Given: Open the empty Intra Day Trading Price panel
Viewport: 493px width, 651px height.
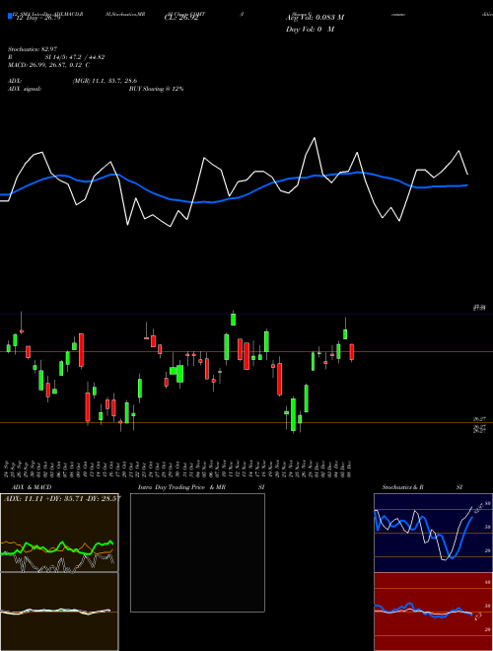Looking at the screenshot, I should pyautogui.click(x=197, y=552).
